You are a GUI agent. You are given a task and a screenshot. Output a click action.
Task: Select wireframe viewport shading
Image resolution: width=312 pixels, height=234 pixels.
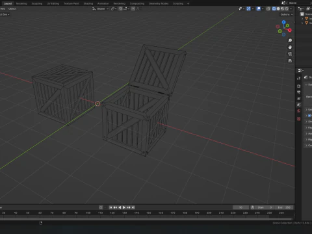point(274,8)
